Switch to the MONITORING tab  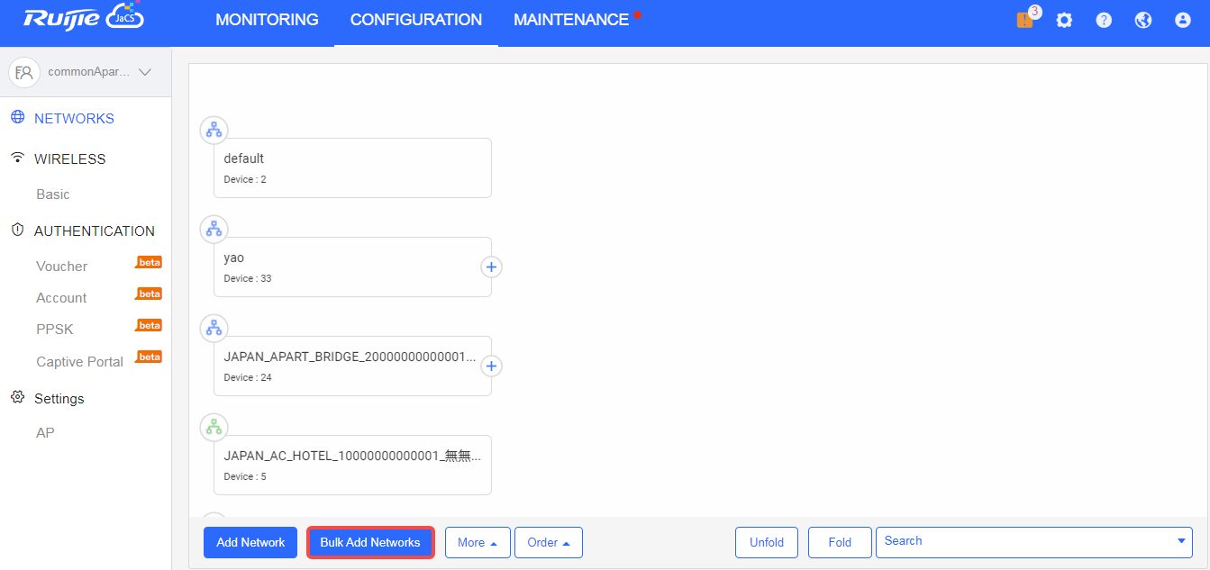267,20
